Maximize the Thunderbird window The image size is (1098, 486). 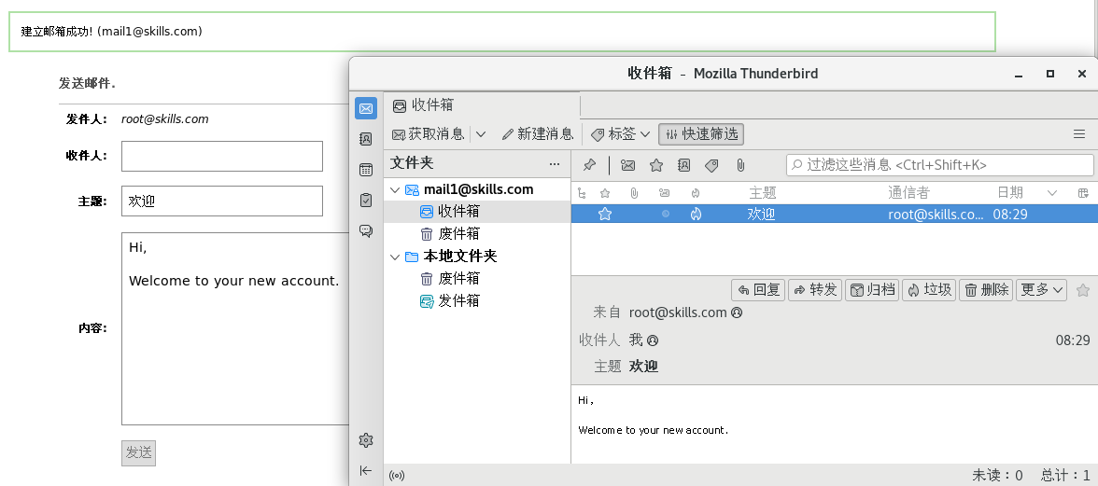1049,74
